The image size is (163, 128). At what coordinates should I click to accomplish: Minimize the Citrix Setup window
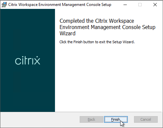125,5
